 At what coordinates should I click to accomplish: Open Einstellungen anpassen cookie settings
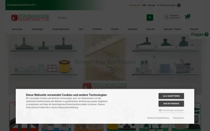(171, 110)
